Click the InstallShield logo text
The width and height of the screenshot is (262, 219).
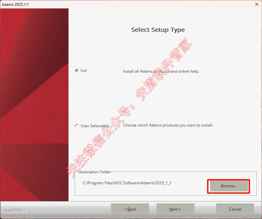15,211
